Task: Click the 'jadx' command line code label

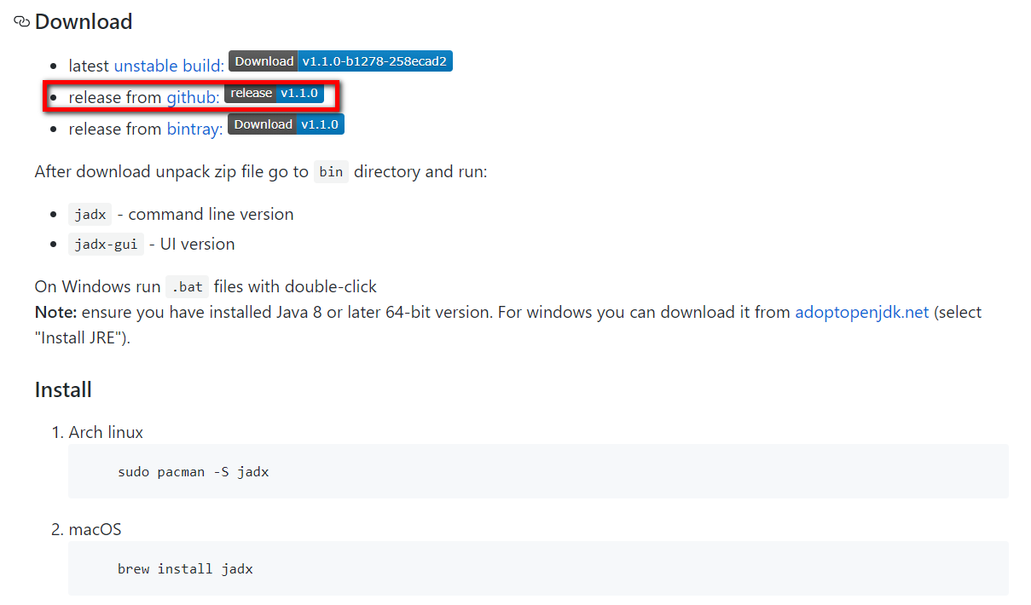Action: (90, 215)
